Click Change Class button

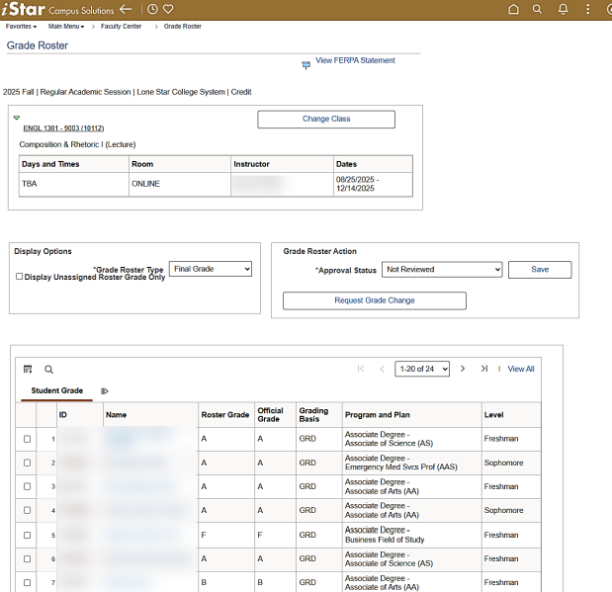326,119
